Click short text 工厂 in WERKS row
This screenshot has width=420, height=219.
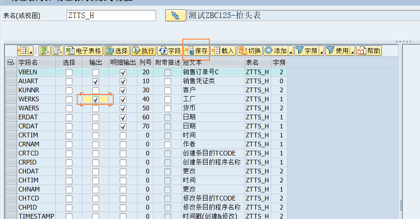tap(189, 99)
